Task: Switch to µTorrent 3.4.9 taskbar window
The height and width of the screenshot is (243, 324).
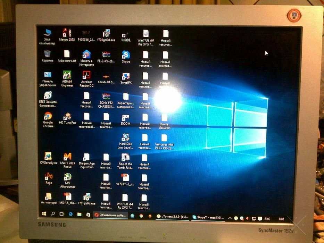Action: coord(172,217)
